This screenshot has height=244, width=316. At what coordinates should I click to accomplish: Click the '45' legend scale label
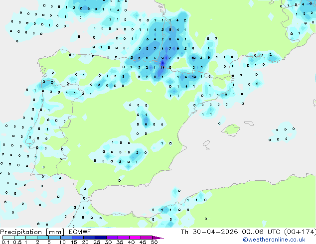(143, 242)
